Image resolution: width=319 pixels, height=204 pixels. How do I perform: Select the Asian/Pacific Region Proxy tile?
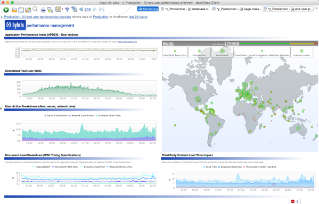pos(175,52)
